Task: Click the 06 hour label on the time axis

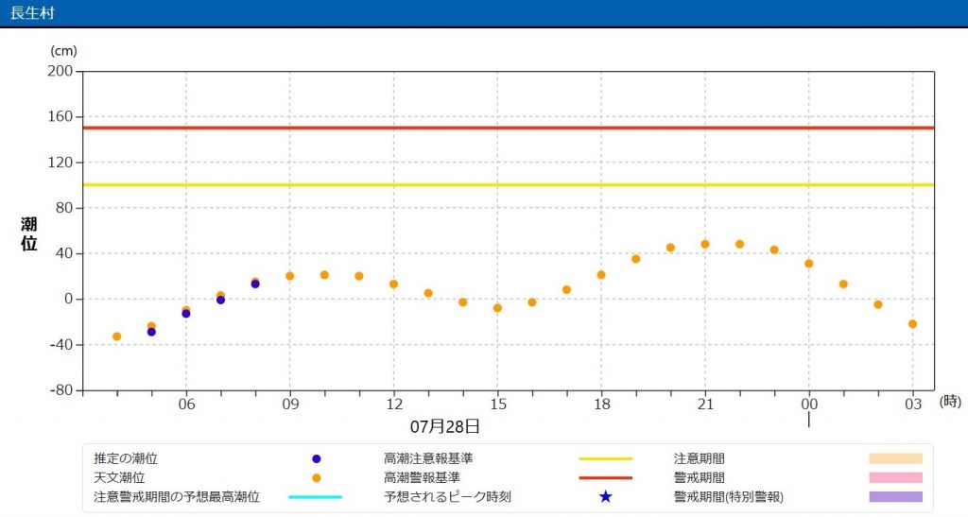Action: point(186,405)
